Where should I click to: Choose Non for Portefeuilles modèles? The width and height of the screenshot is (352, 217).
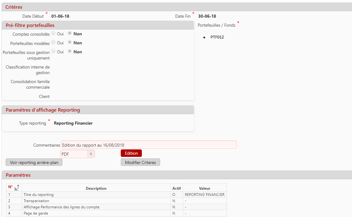(70, 42)
